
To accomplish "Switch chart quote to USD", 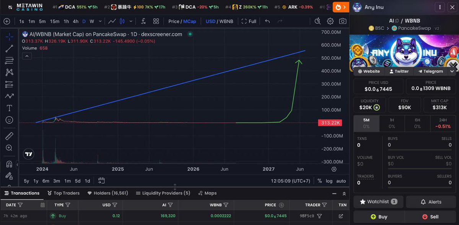I will 210,21.
